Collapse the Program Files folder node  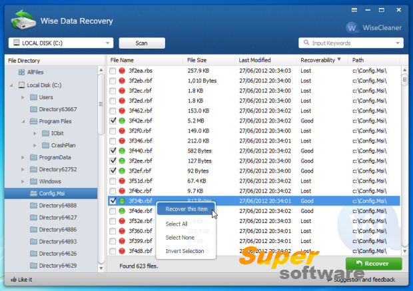coord(23,121)
